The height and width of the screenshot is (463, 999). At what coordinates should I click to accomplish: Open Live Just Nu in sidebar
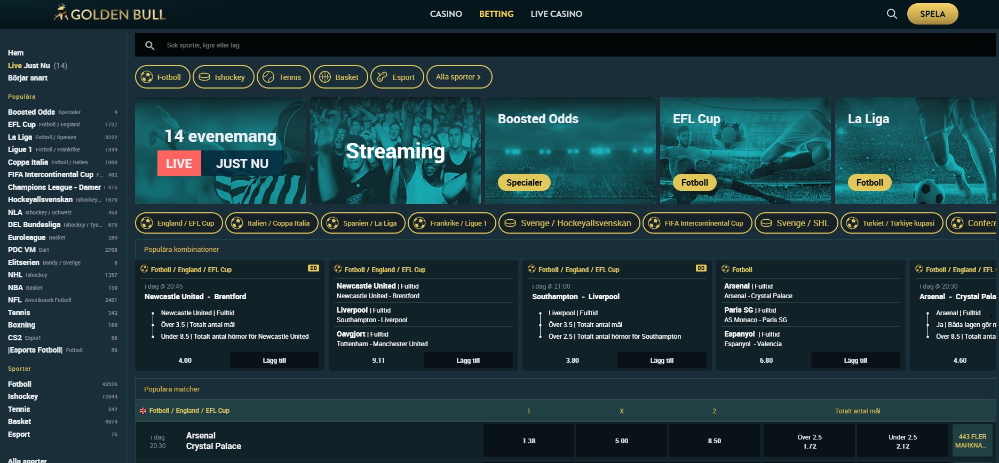[x=37, y=66]
